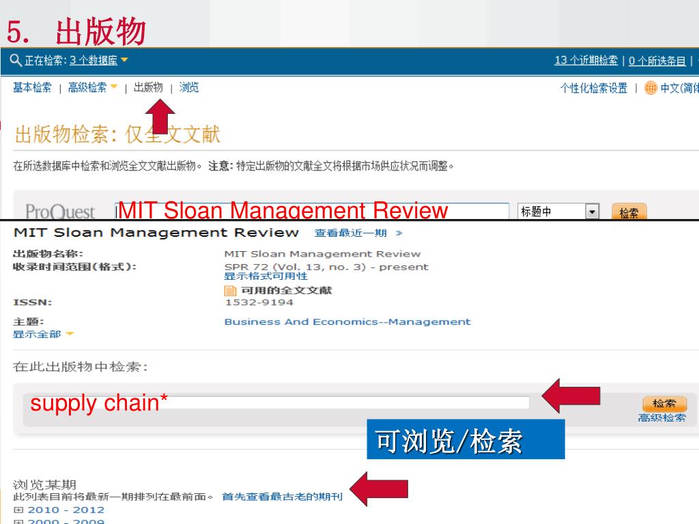Click the orange 检索 button beside 标题中

pos(629,212)
